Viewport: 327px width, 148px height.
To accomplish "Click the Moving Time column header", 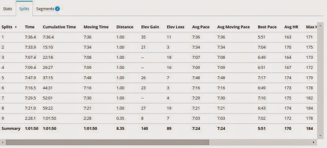I will pos(96,27).
